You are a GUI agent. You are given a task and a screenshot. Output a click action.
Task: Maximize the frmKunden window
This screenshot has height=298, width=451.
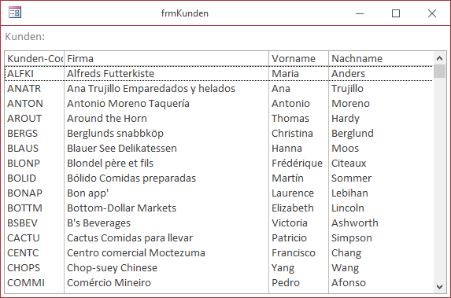click(396, 13)
